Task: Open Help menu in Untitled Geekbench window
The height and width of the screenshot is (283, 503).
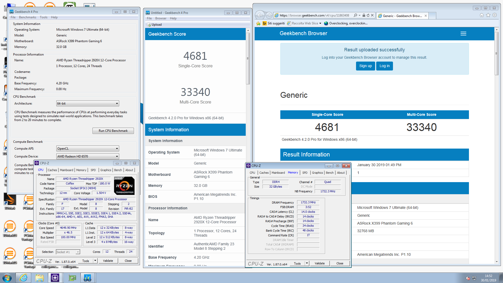Action: click(173, 18)
